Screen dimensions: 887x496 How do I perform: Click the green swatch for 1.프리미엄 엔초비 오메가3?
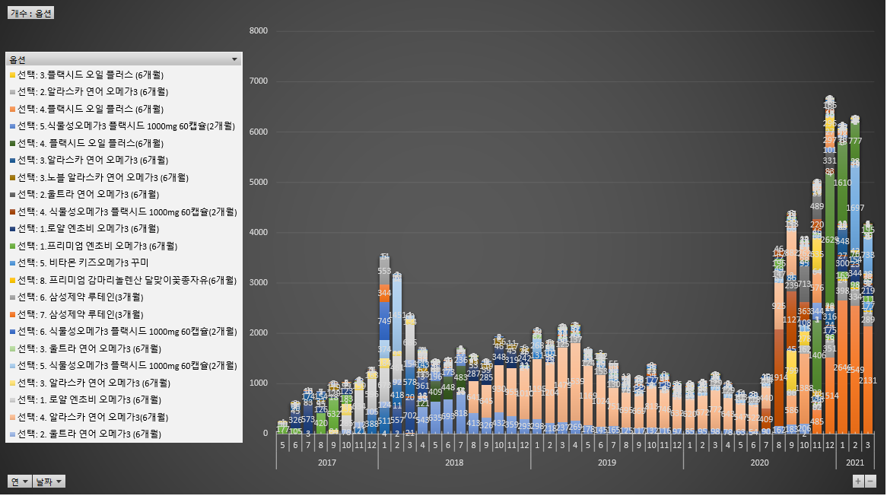click(x=12, y=246)
